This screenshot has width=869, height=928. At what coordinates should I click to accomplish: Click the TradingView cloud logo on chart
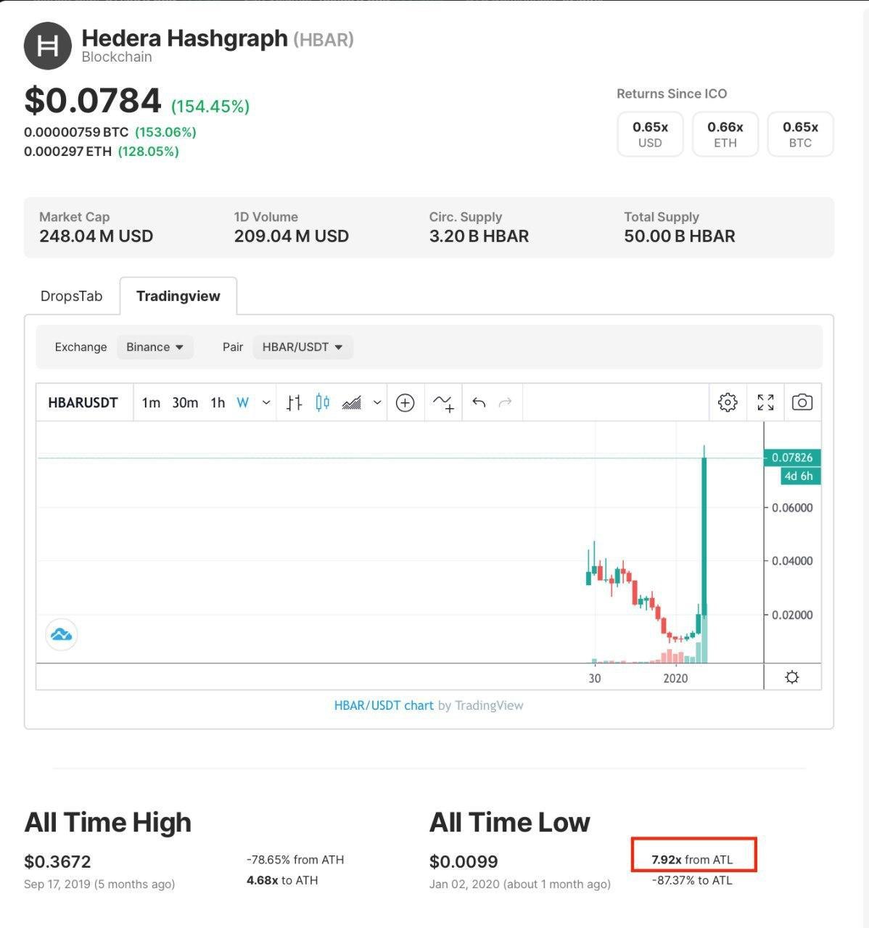[62, 634]
